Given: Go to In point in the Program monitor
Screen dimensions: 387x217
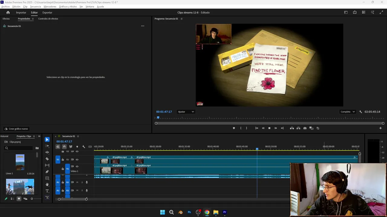Looking at the screenshot, I should click(x=257, y=128).
